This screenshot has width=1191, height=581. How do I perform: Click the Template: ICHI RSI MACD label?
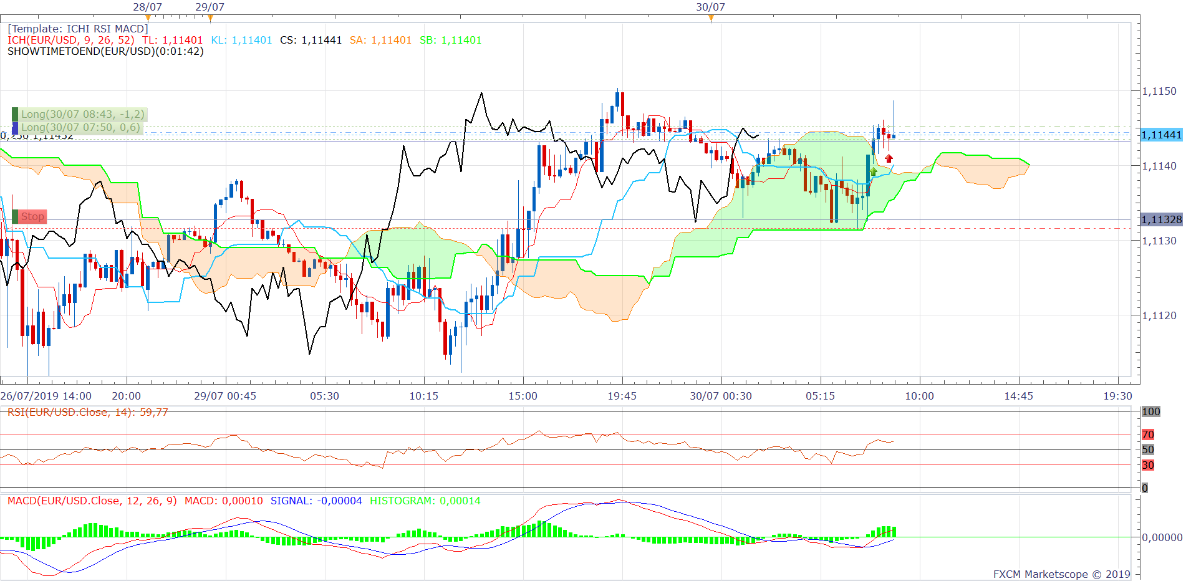point(78,29)
